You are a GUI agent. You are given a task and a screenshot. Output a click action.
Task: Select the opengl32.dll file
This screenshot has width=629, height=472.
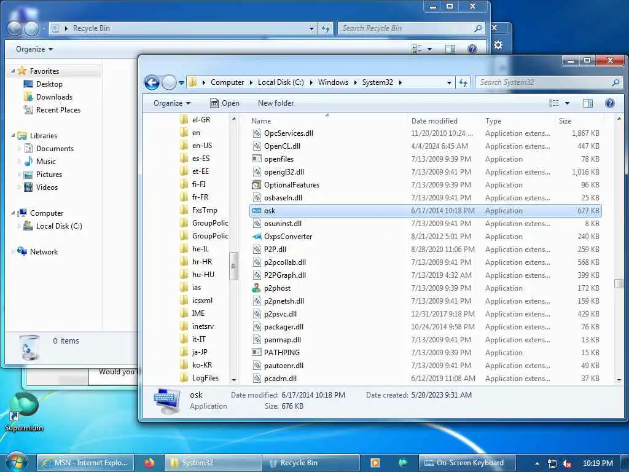[x=426, y=172]
